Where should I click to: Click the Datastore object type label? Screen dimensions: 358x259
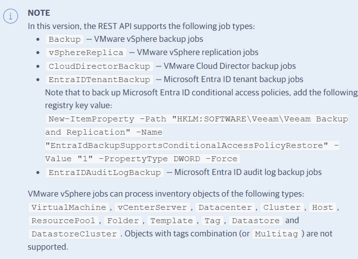coord(256,221)
